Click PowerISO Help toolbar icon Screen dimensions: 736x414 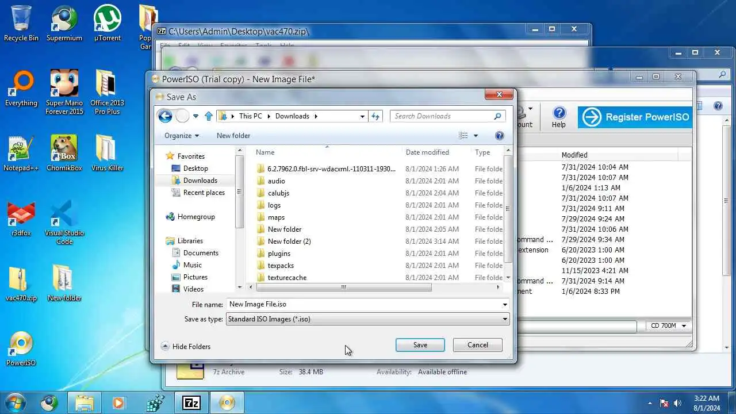click(559, 117)
